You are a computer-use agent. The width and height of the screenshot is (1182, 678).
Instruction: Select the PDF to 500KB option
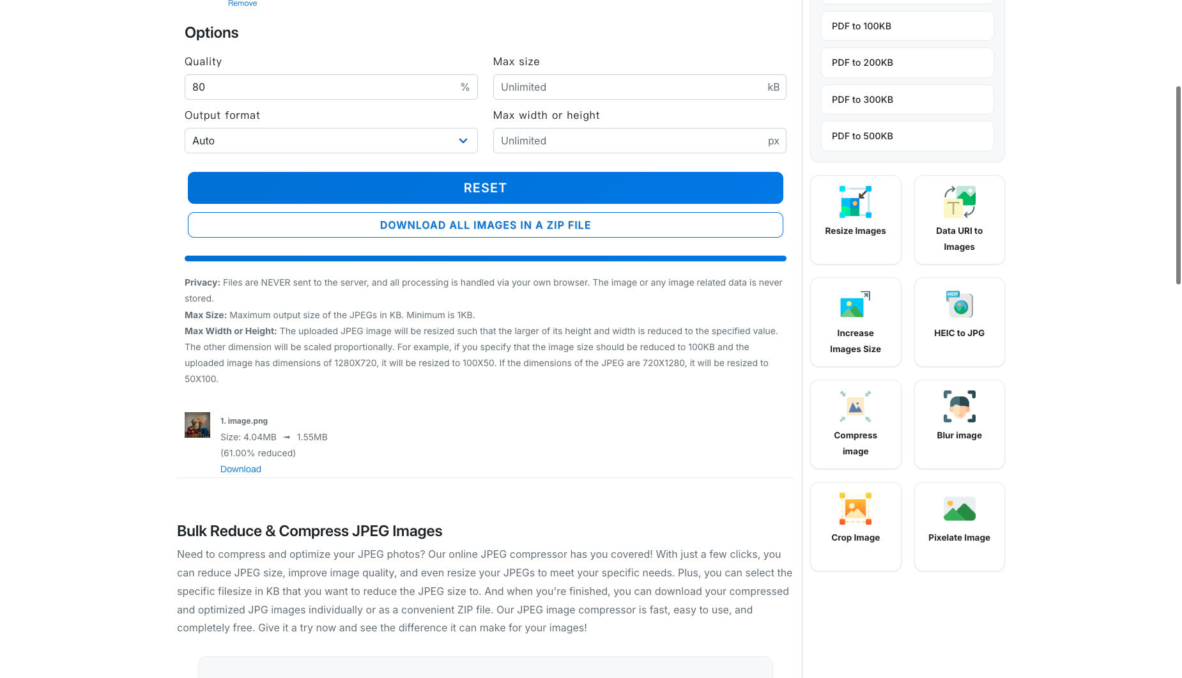pyautogui.click(x=907, y=136)
